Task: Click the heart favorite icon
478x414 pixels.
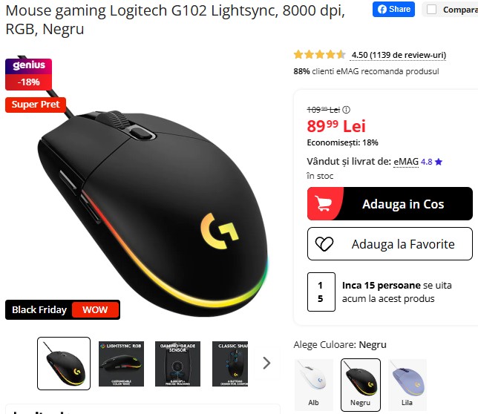Action: click(324, 243)
